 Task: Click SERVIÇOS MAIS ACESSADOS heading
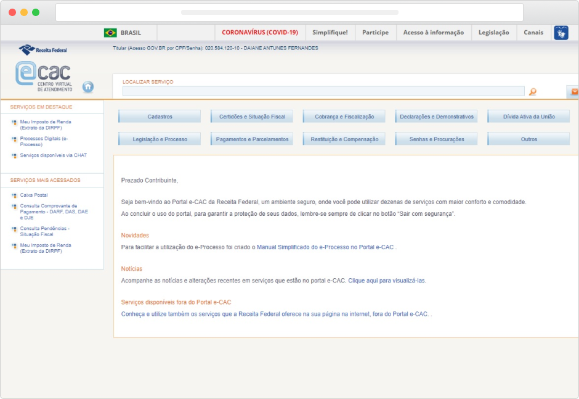click(x=45, y=180)
